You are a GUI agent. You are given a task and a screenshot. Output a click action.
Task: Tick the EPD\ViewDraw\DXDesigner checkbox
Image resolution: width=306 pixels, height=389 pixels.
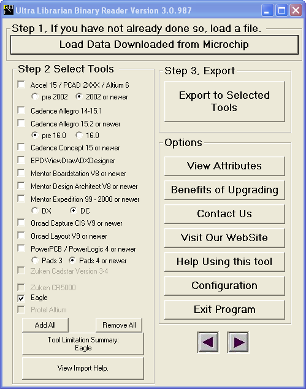click(x=21, y=160)
